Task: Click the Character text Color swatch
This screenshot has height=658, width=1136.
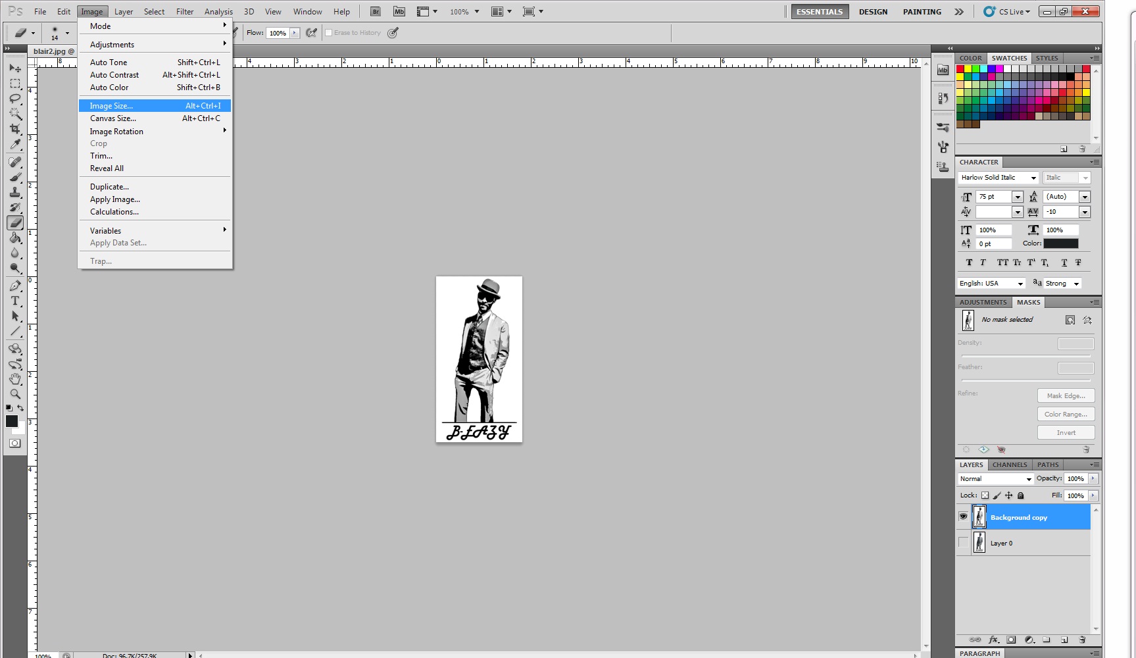Action: [1061, 243]
